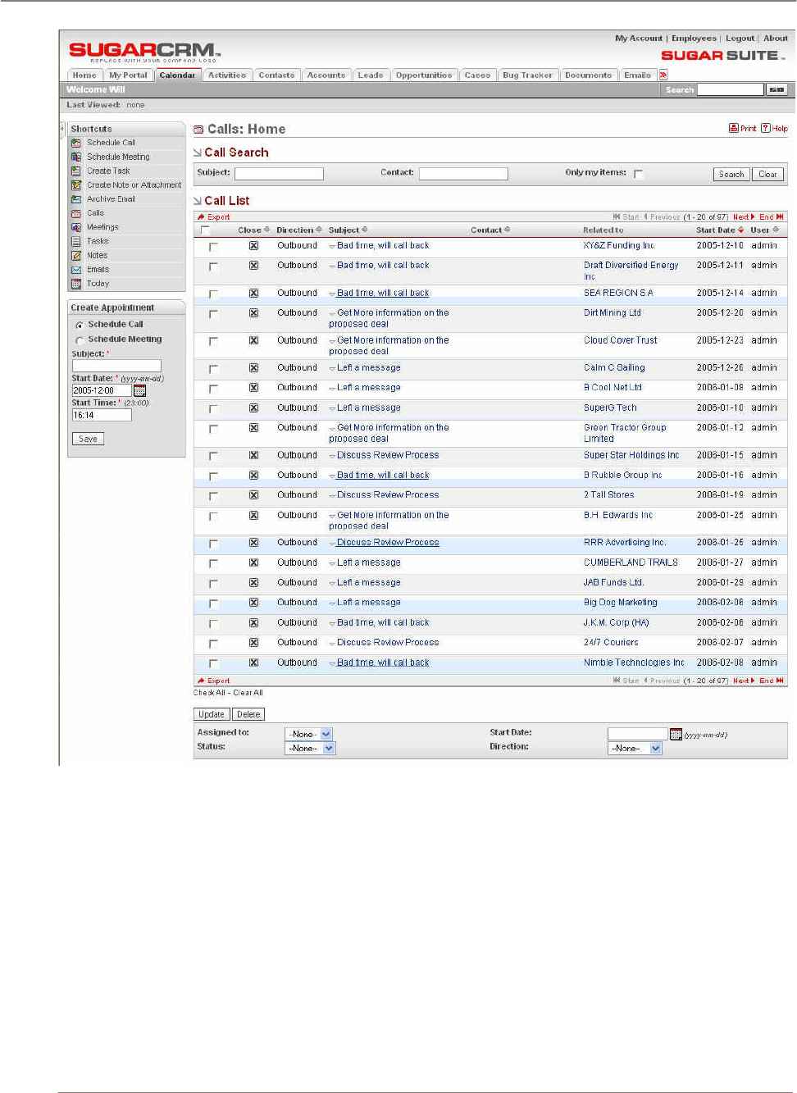
Task: Tick select-all checkbox in list header
Action: click(x=205, y=230)
